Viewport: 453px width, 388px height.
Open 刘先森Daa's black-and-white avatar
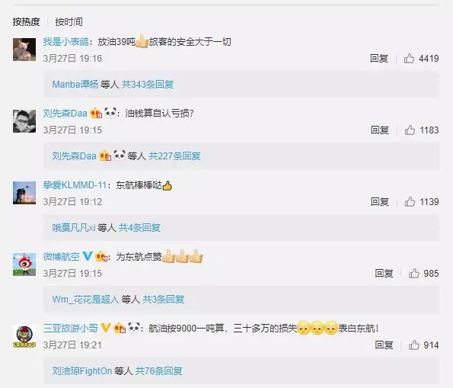pos(24,121)
